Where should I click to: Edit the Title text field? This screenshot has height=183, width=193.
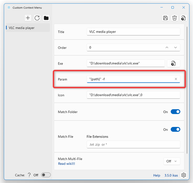pos(133,32)
